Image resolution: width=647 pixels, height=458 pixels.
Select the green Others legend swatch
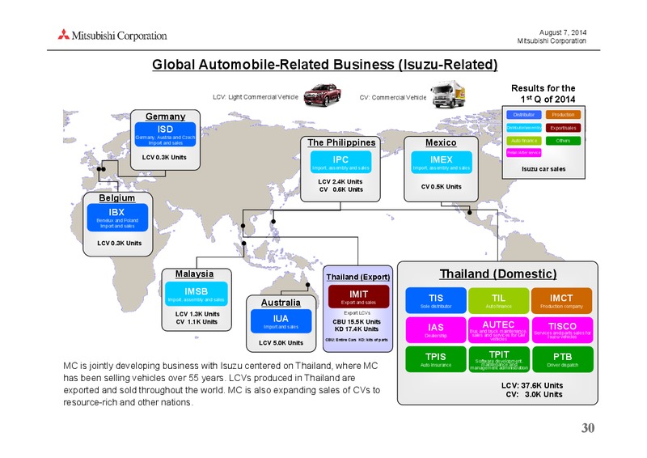coord(563,141)
